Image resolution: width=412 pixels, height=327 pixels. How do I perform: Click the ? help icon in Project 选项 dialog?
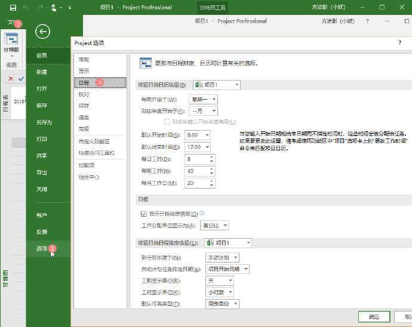click(x=399, y=42)
